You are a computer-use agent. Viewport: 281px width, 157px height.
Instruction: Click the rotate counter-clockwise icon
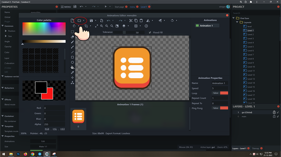coord(172,20)
